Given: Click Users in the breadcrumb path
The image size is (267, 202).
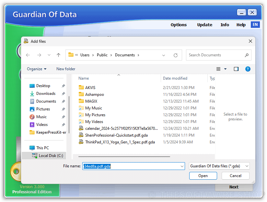Looking at the screenshot, I should pos(85,55).
